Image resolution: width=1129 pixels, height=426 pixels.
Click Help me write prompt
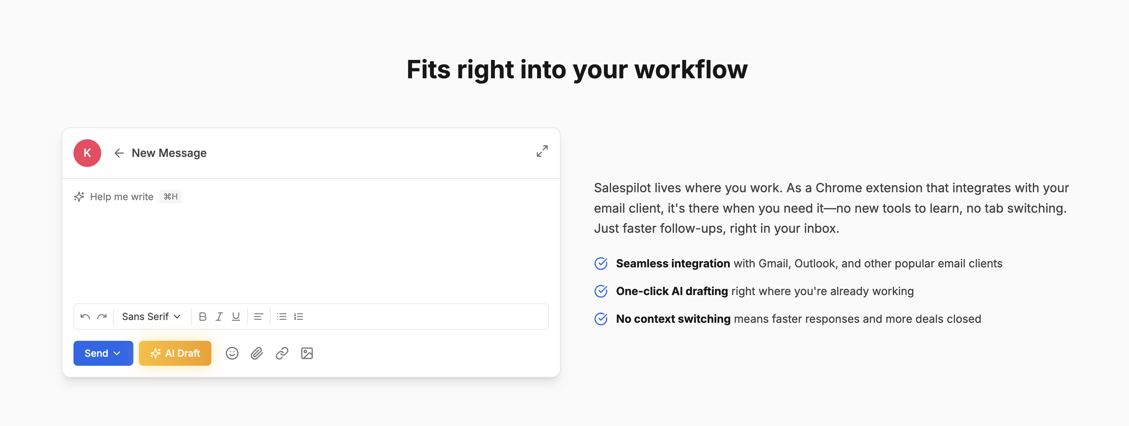click(x=121, y=197)
